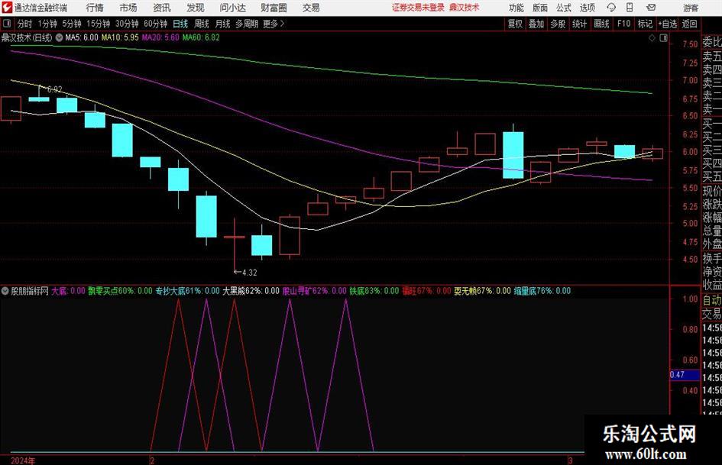Open the 交易 menu

click(x=311, y=8)
